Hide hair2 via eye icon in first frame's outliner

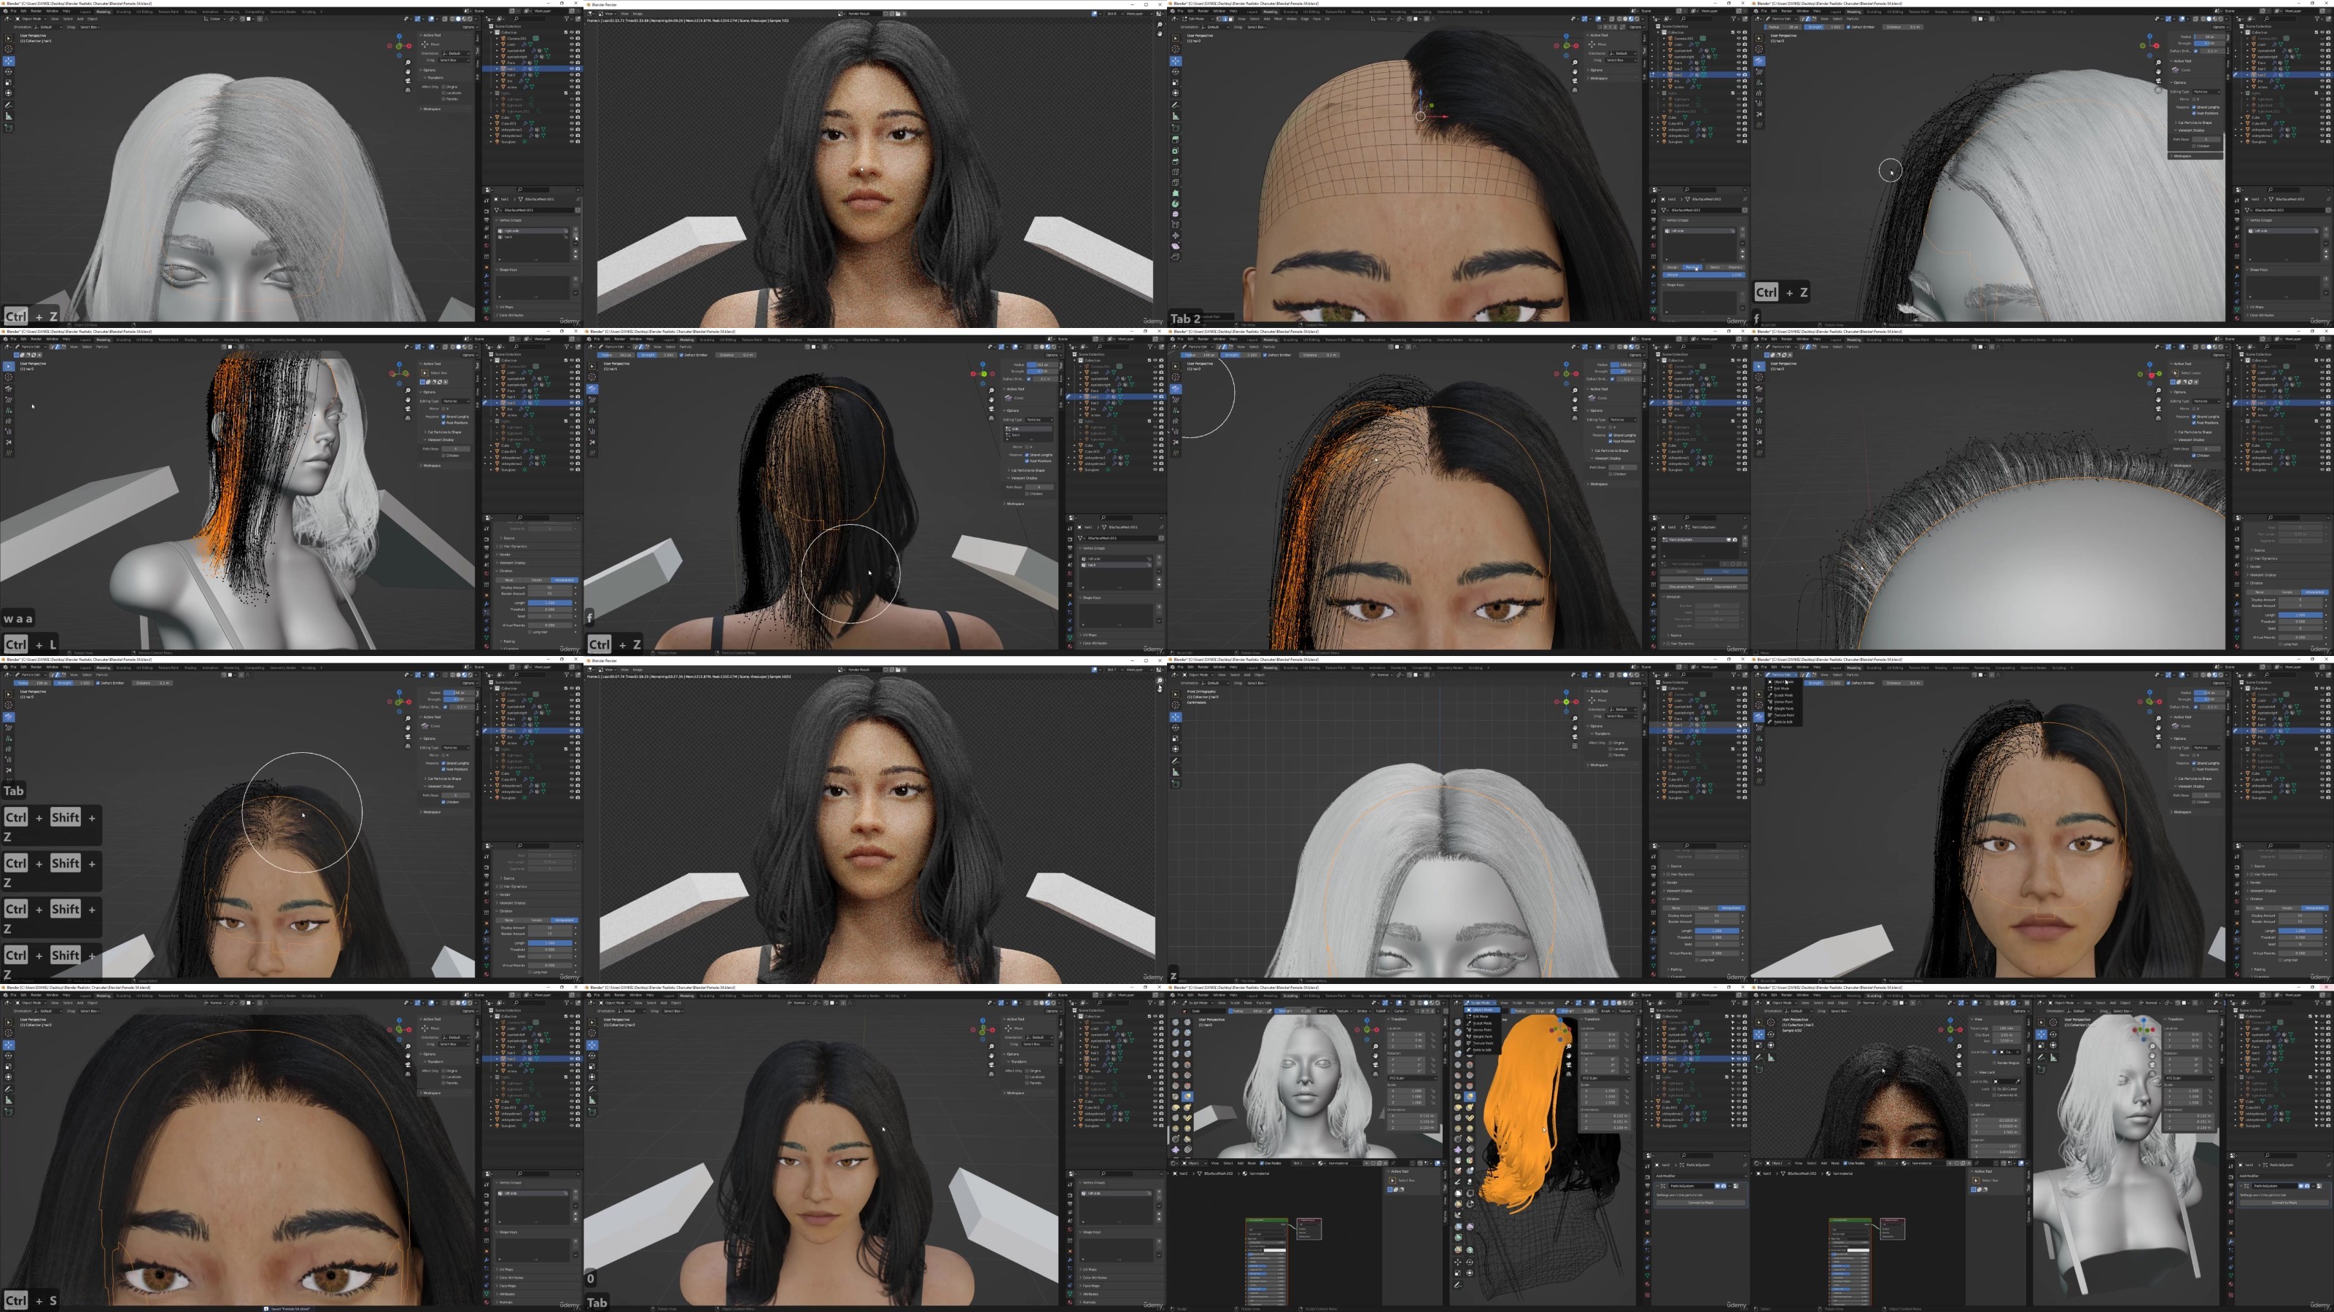tap(571, 74)
